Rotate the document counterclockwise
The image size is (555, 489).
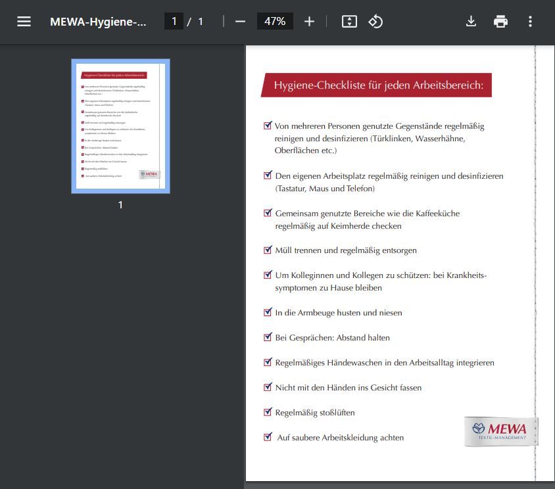(375, 21)
